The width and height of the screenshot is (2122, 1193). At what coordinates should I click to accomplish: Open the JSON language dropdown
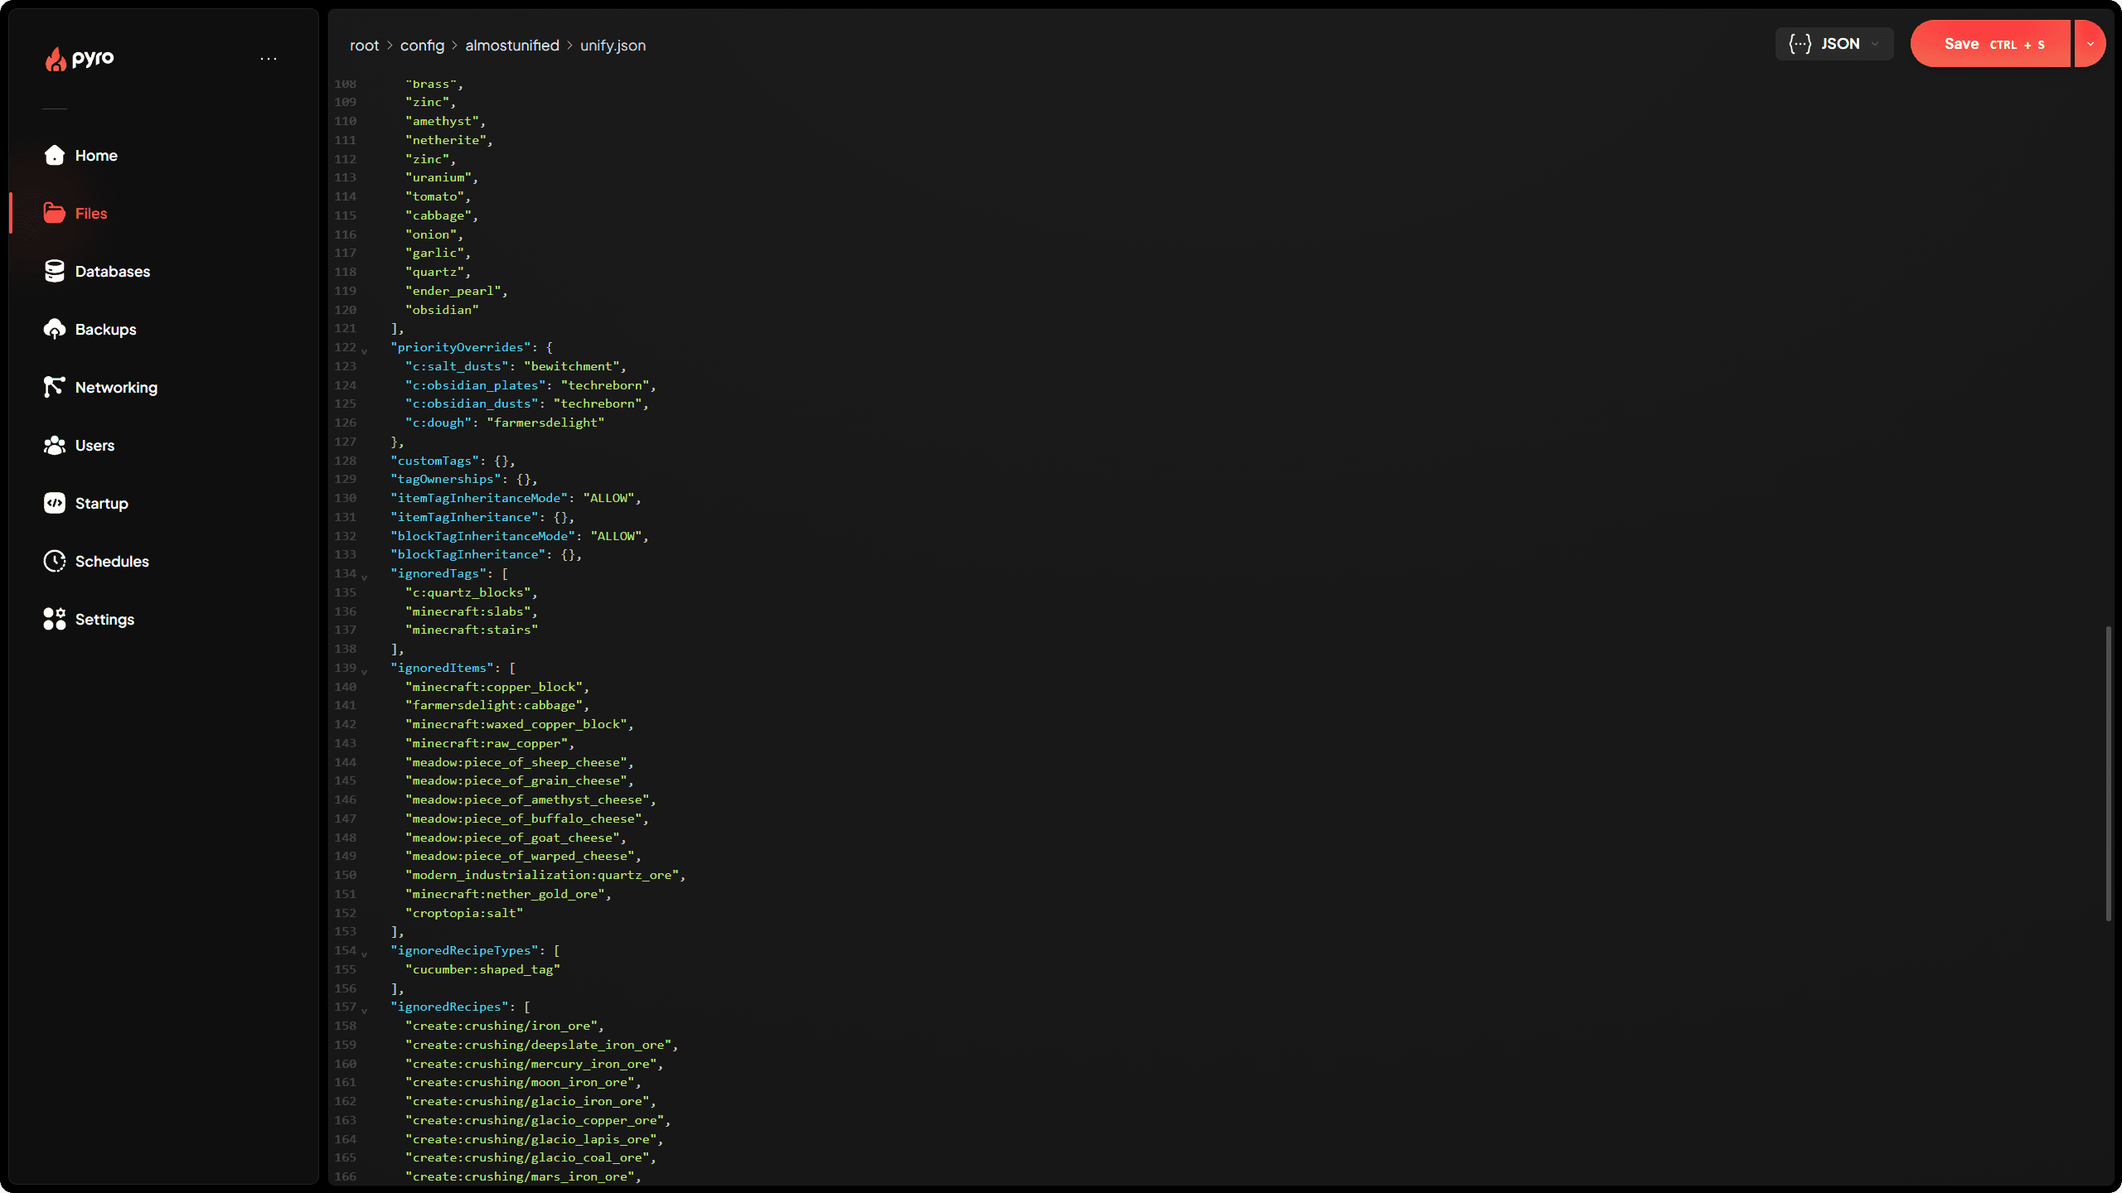[x=1834, y=44]
